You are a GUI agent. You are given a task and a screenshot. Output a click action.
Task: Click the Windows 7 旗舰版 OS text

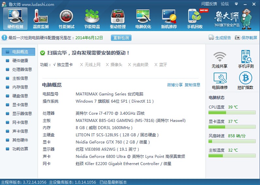pyautogui.click(x=115, y=101)
